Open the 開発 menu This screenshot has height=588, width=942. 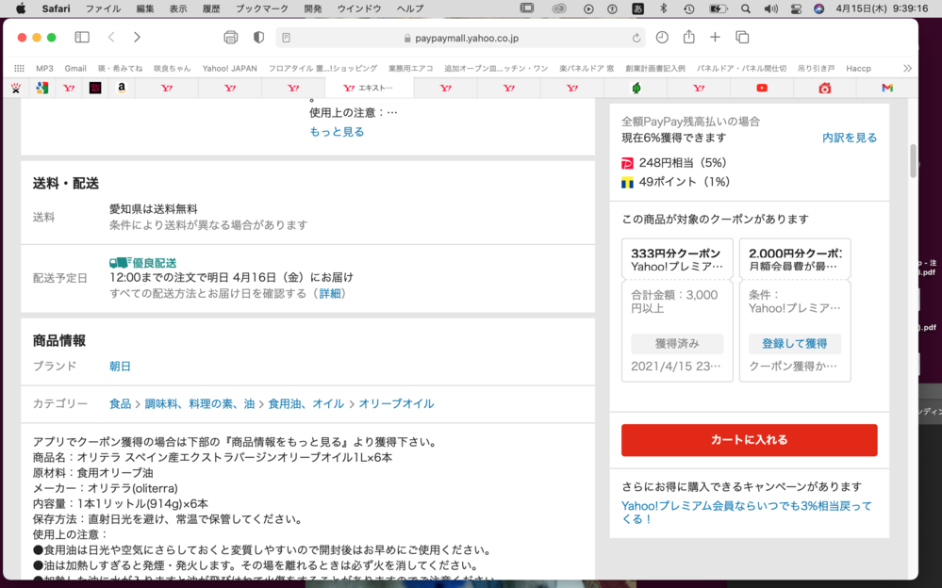point(313,8)
